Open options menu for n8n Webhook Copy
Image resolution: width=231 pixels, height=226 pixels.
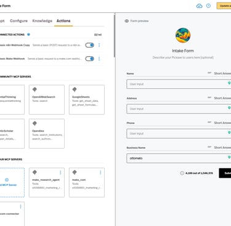(99, 45)
